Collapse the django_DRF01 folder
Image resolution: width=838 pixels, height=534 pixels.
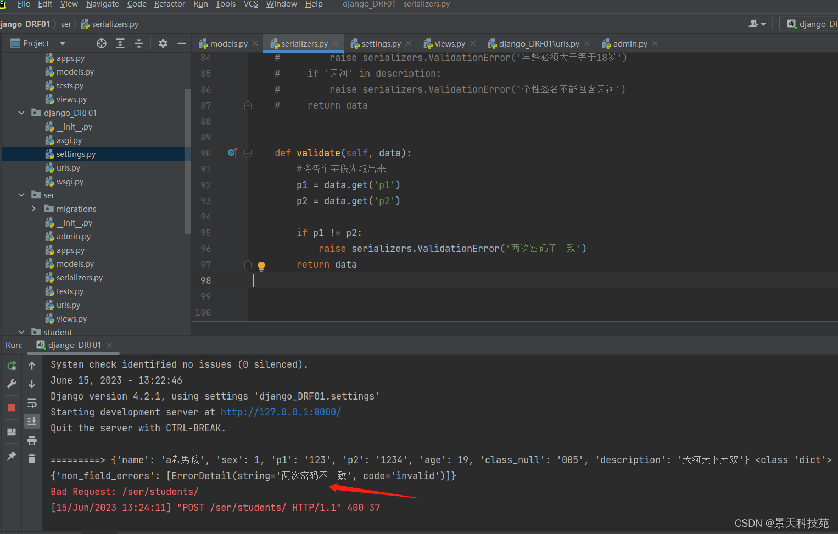click(x=21, y=113)
